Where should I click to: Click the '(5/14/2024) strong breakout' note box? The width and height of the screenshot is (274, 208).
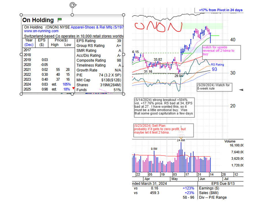(x=164, y=107)
